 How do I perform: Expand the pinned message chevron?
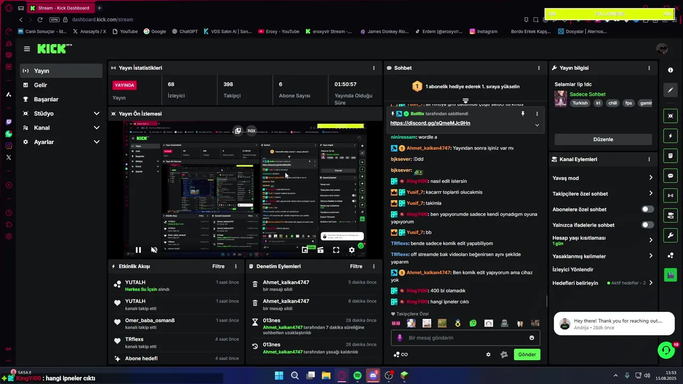pos(537,125)
